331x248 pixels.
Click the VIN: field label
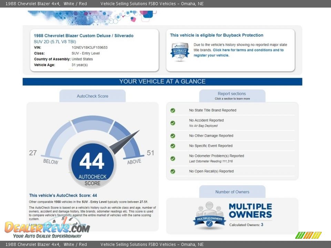tap(38, 48)
